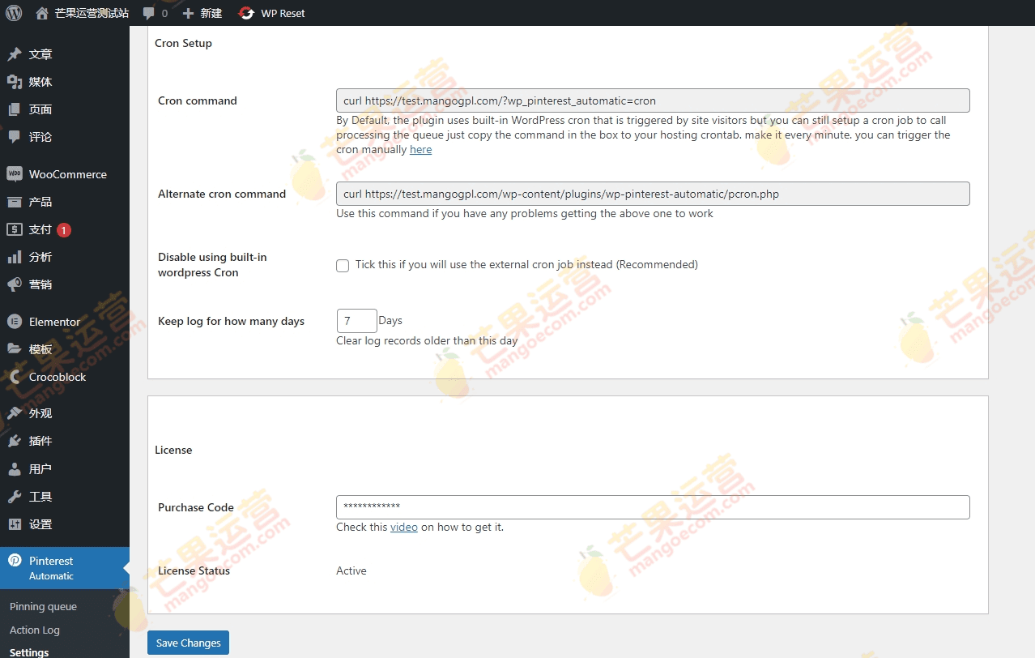Click Save Changes button

(x=188, y=643)
